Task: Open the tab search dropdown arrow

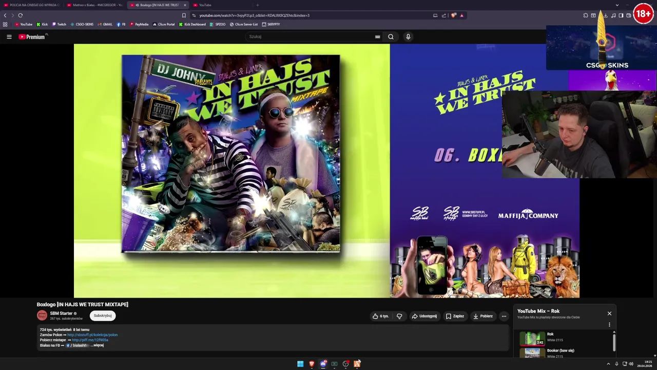Action: click(x=617, y=5)
